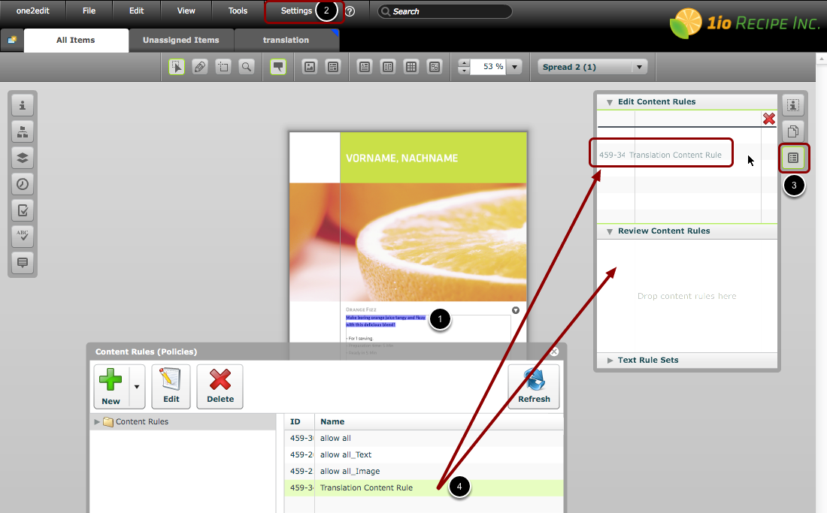Screen dimensions: 827x513
Task: Select Translation Content Rule in Edit Content Rules
Action: click(x=661, y=155)
